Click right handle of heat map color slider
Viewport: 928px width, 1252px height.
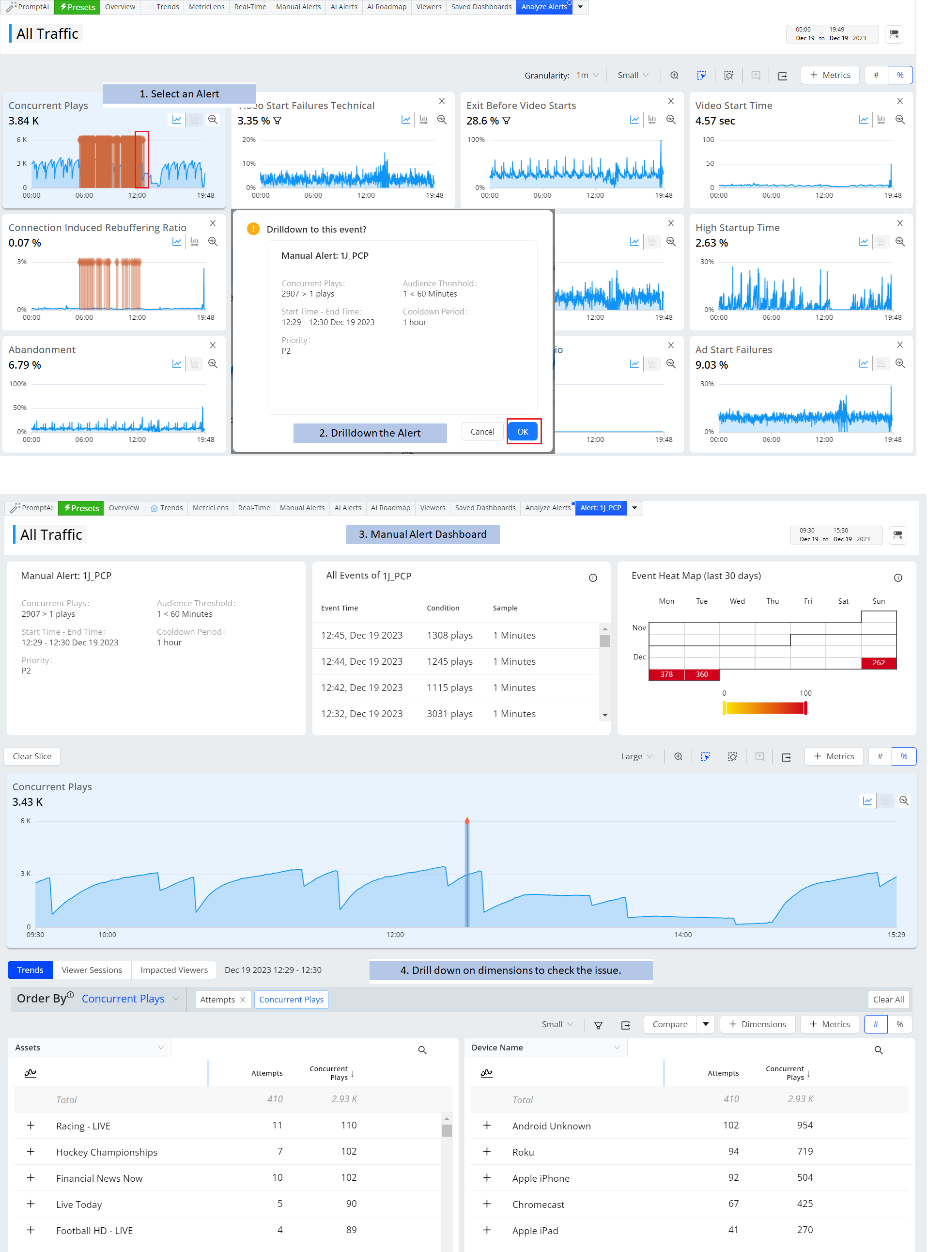pyautogui.click(x=805, y=708)
